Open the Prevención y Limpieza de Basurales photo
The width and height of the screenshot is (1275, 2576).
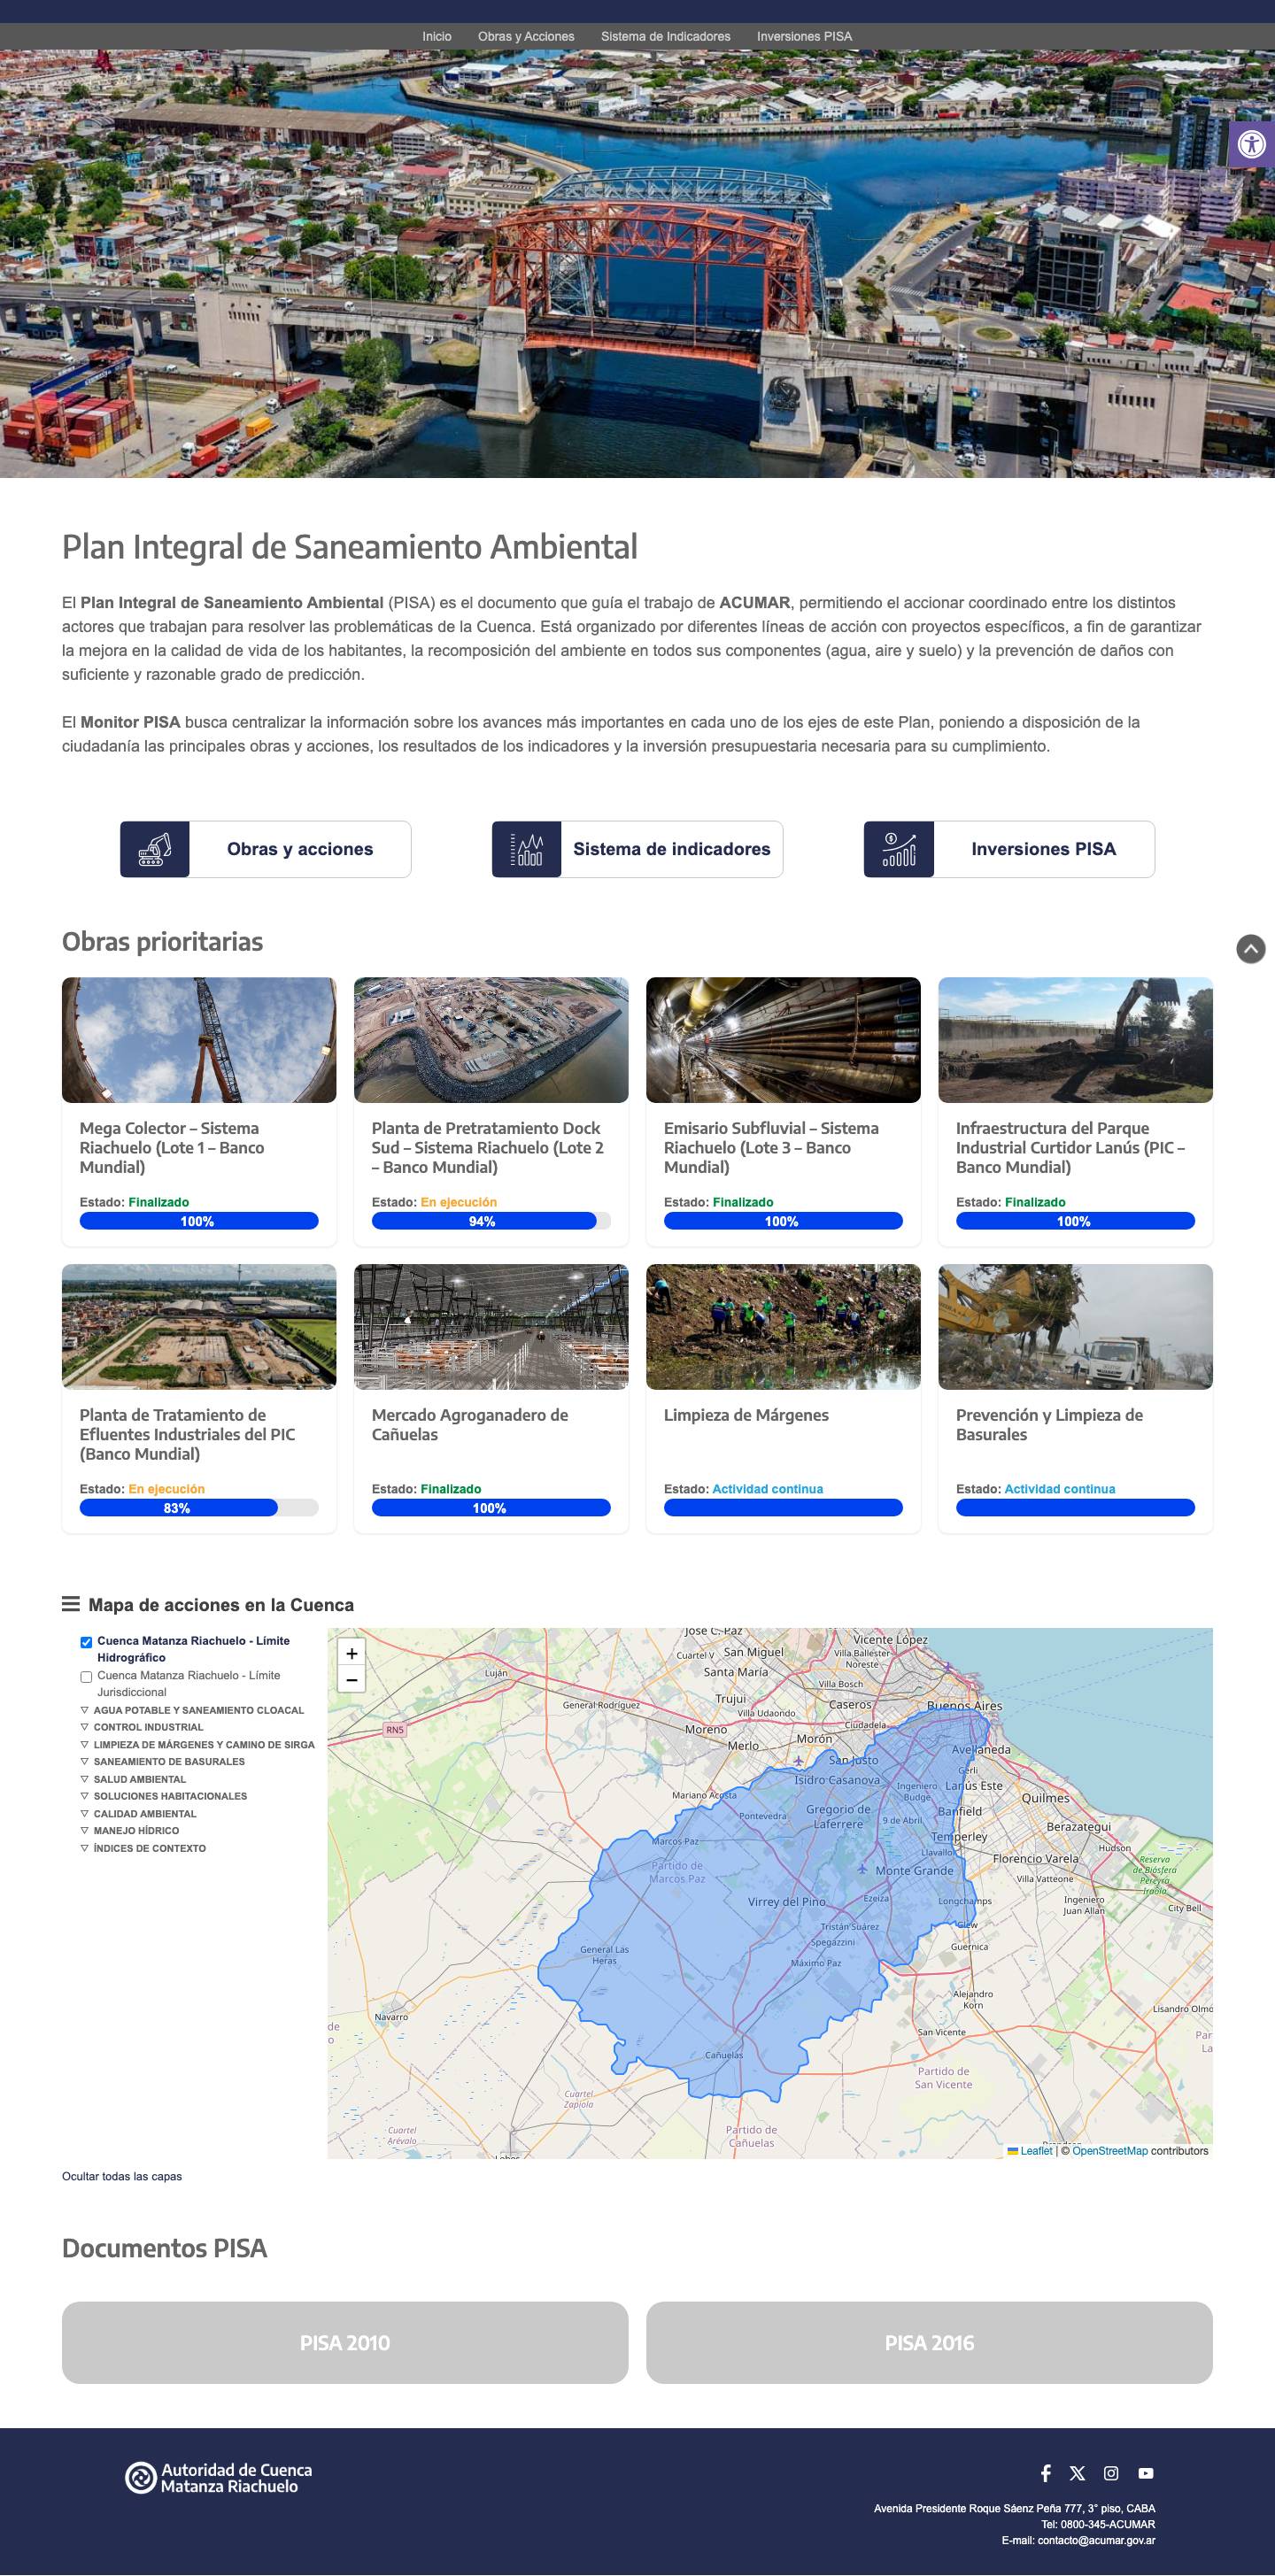(1075, 1327)
